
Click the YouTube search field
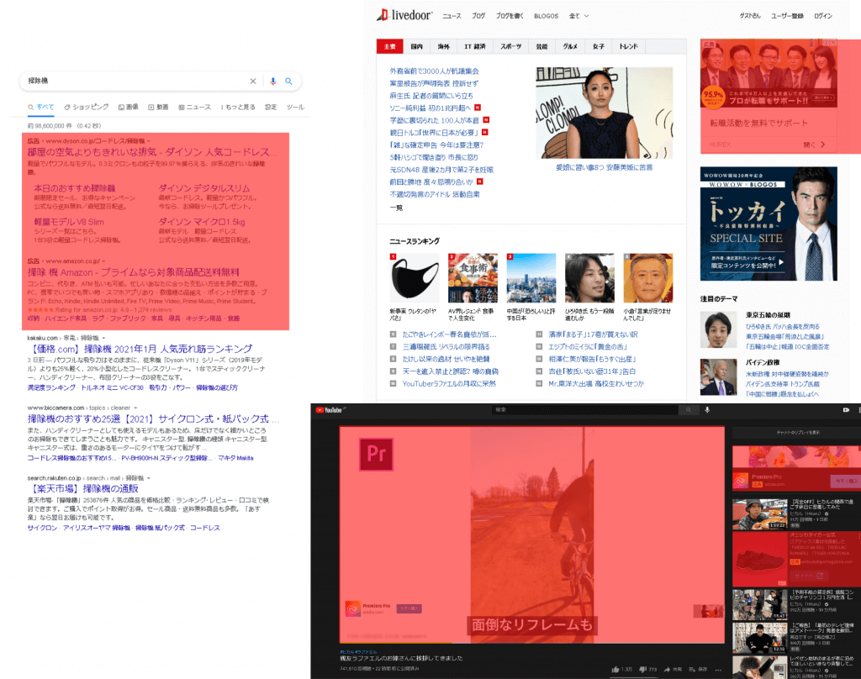(x=585, y=410)
